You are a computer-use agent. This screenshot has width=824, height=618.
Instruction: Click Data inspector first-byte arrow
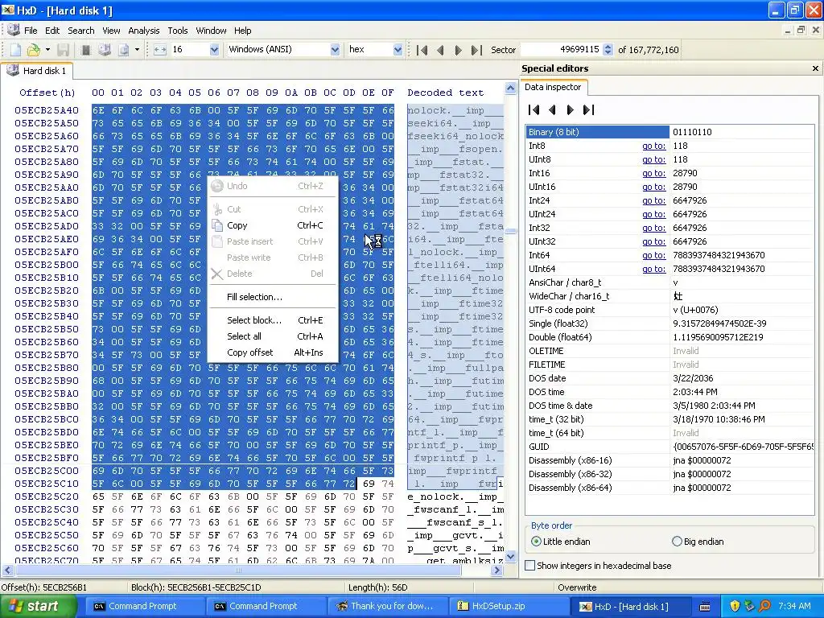534,109
